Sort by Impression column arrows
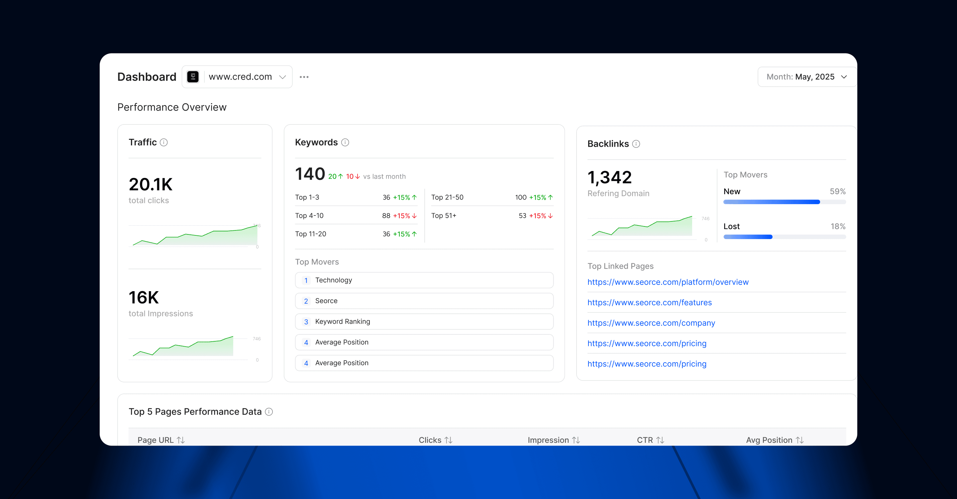Image resolution: width=957 pixels, height=499 pixels. click(576, 440)
